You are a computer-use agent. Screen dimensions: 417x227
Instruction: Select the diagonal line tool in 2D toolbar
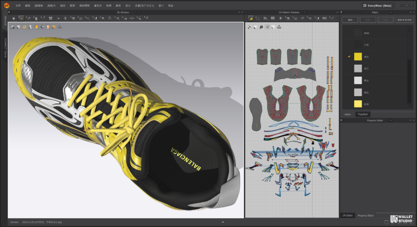pos(332,18)
